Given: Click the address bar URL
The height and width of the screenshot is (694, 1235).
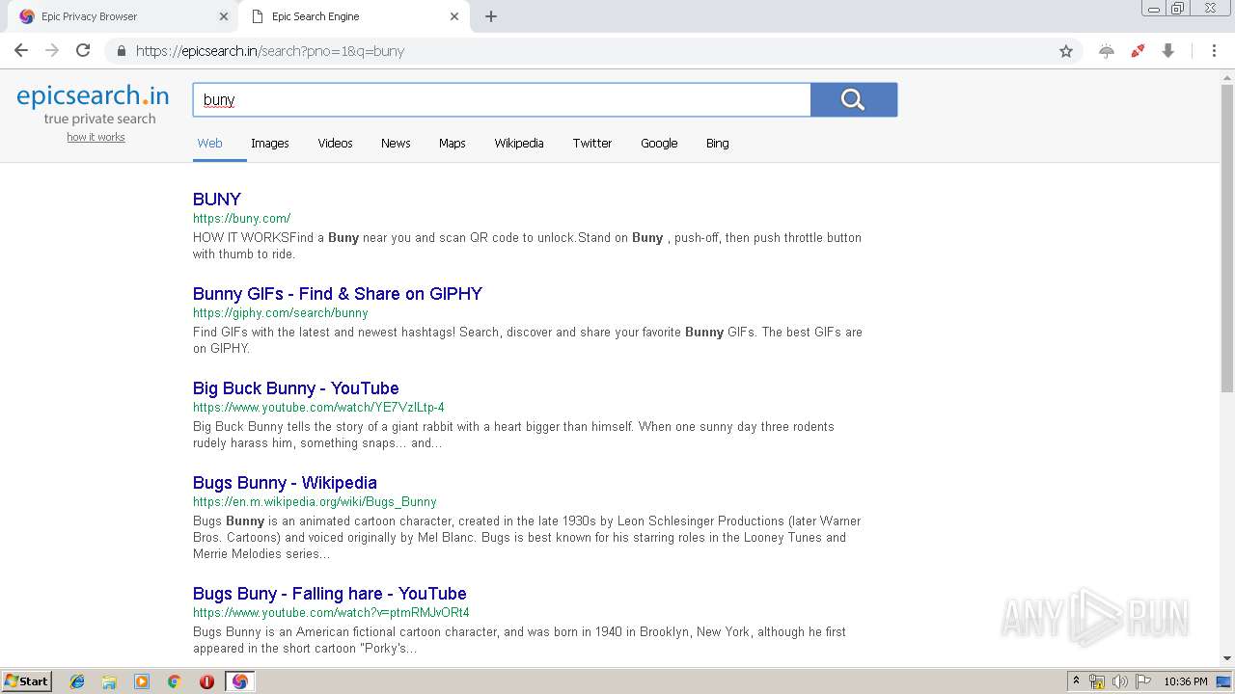Looking at the screenshot, I should pyautogui.click(x=270, y=51).
